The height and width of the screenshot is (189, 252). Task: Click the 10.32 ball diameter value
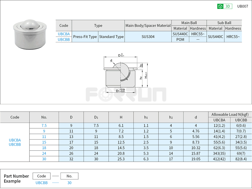point(196,148)
